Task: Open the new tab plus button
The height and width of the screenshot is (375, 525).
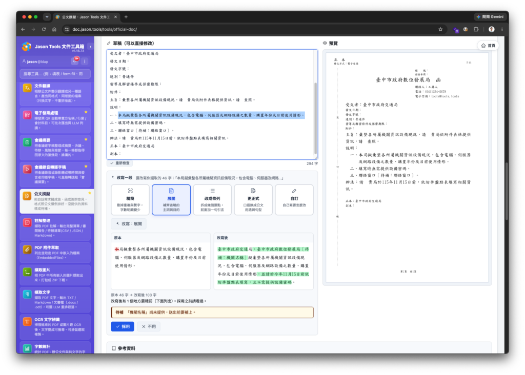Action: (126, 17)
